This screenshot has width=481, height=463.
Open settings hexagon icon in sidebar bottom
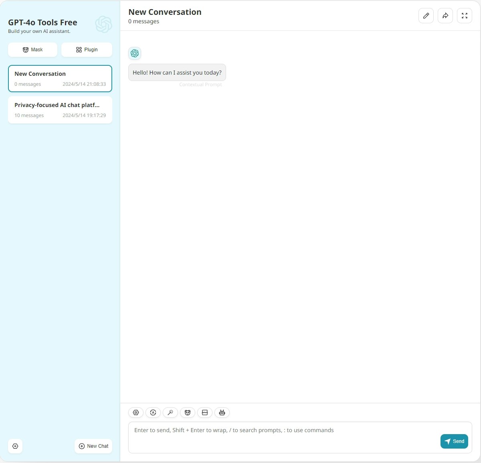tap(15, 446)
